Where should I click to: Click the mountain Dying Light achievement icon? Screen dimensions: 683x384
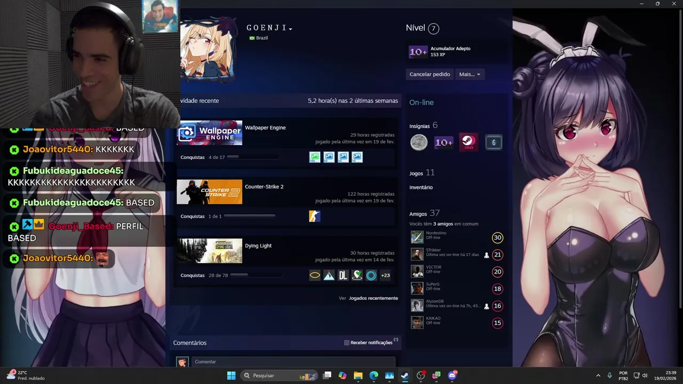[x=329, y=275]
